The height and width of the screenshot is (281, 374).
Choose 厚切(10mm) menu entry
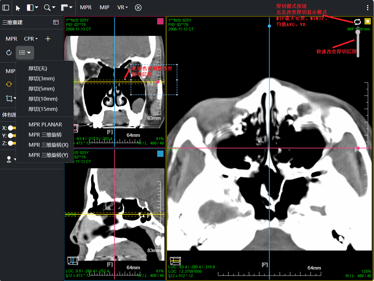coord(43,99)
